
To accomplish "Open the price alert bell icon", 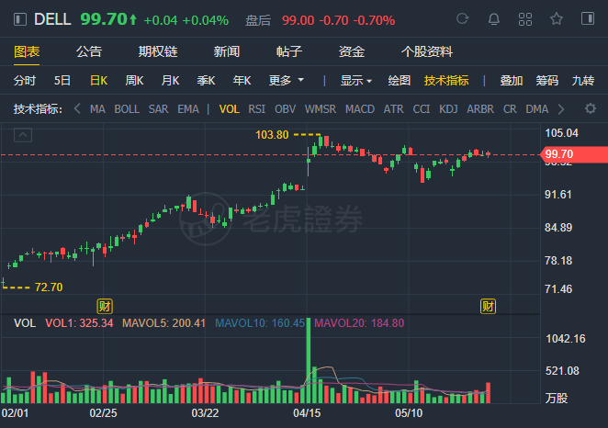I will 493,18.
